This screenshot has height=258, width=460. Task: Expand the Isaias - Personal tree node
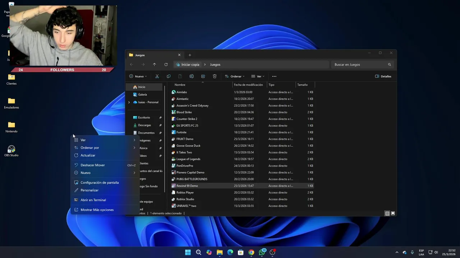[129, 102]
